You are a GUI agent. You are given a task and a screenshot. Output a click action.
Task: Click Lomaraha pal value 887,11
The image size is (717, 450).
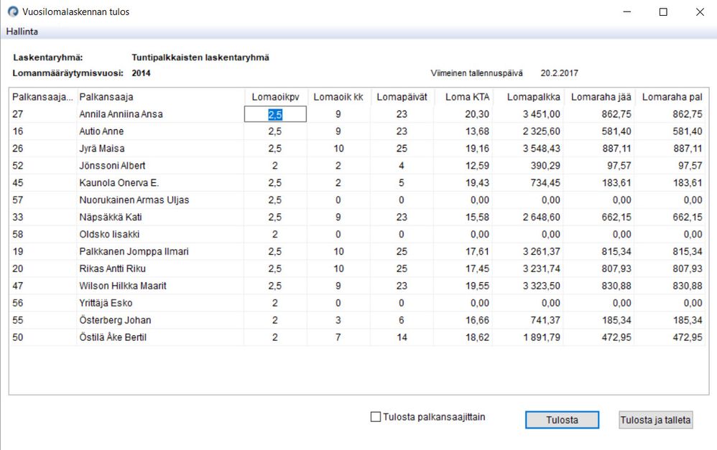(688, 149)
